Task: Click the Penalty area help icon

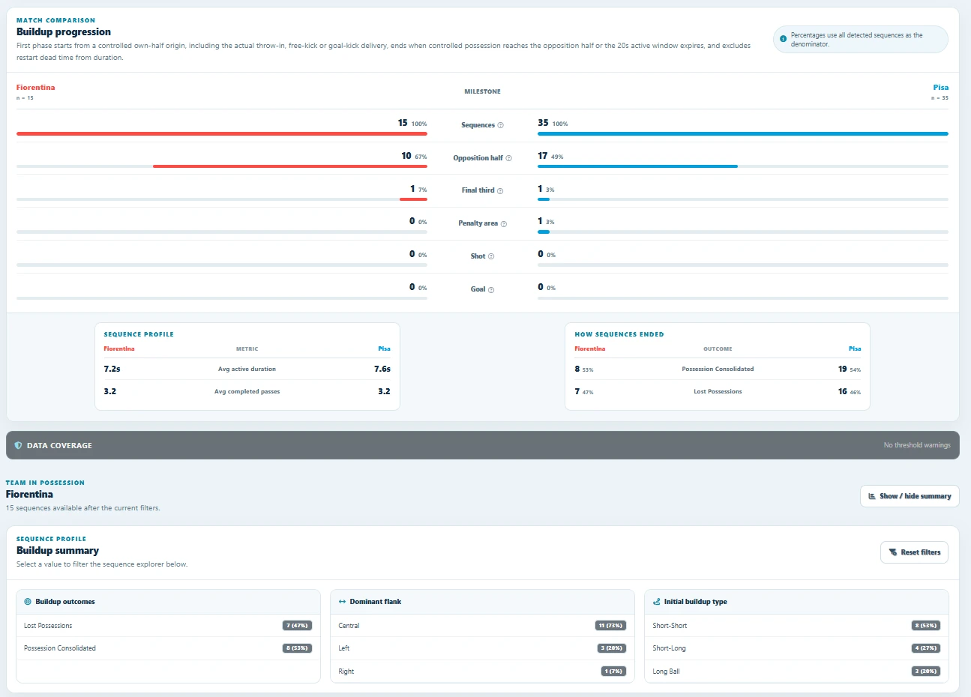Action: coord(504,224)
